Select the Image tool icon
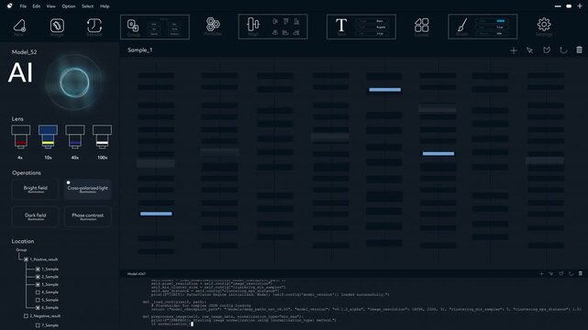Screen dimensions: 588x330 (57, 26)
